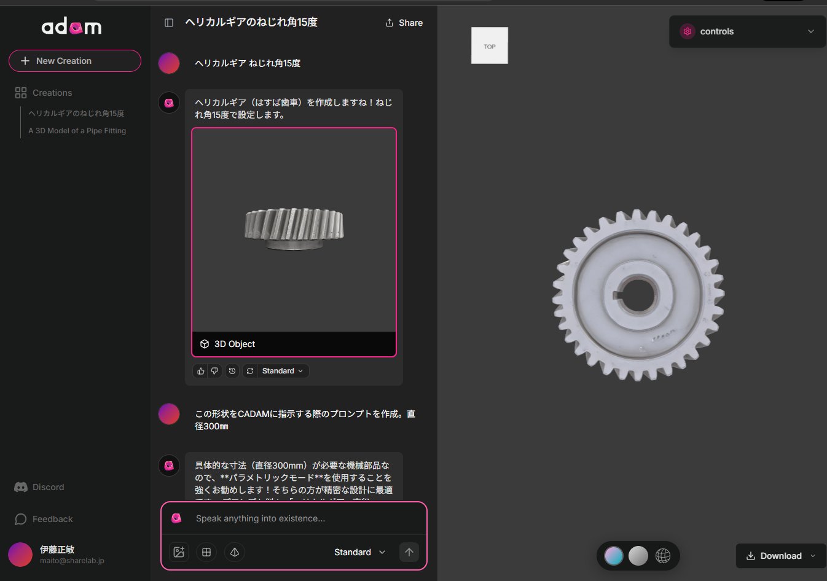Send the prompt with the up arrow button

tap(409, 552)
